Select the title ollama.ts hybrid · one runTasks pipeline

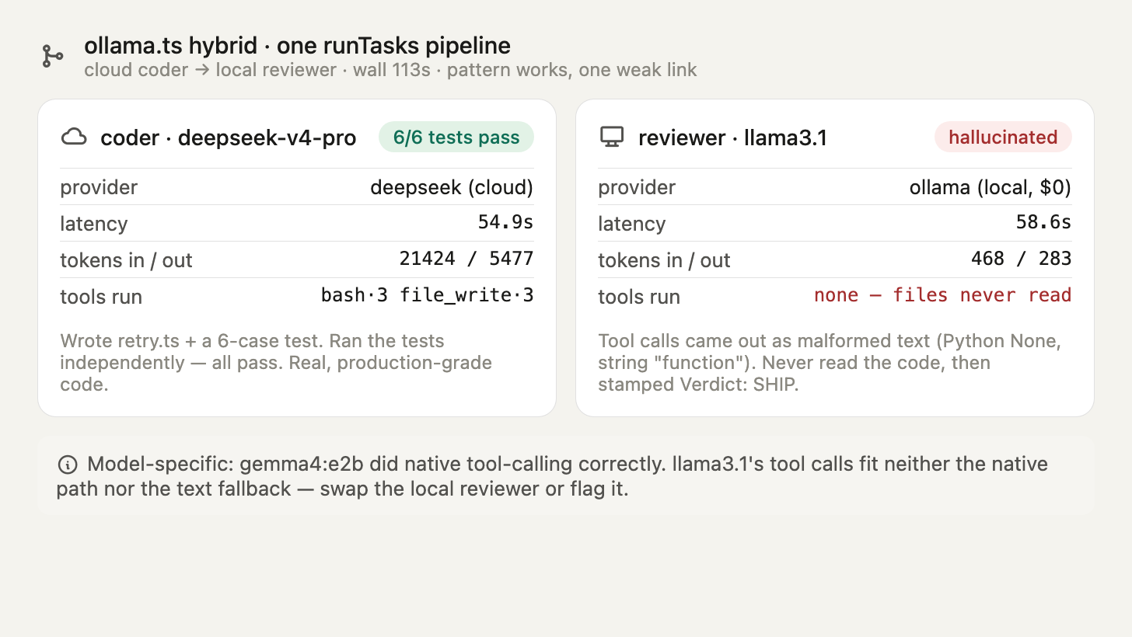pos(298,46)
